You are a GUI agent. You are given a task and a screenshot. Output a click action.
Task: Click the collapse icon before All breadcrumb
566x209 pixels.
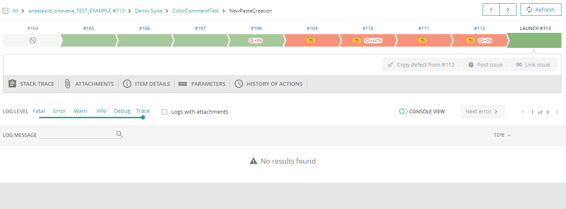point(6,11)
